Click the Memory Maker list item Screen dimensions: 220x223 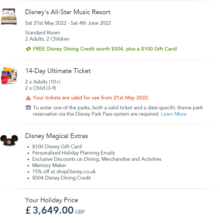click(49, 165)
